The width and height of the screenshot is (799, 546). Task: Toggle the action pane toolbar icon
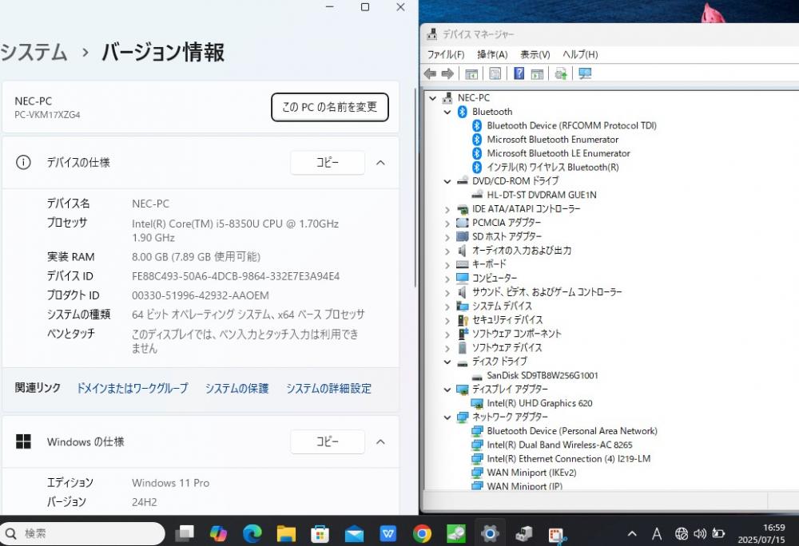[x=537, y=73]
